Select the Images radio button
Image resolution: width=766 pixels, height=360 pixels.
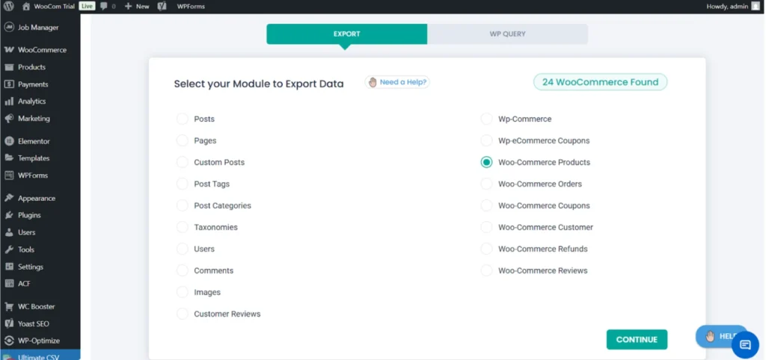183,292
